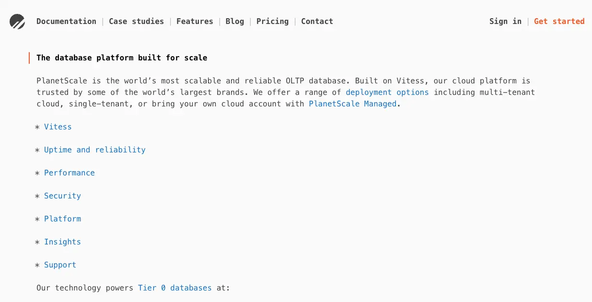Follow the PlanetScale Managed link
The image size is (592, 302).
352,104
